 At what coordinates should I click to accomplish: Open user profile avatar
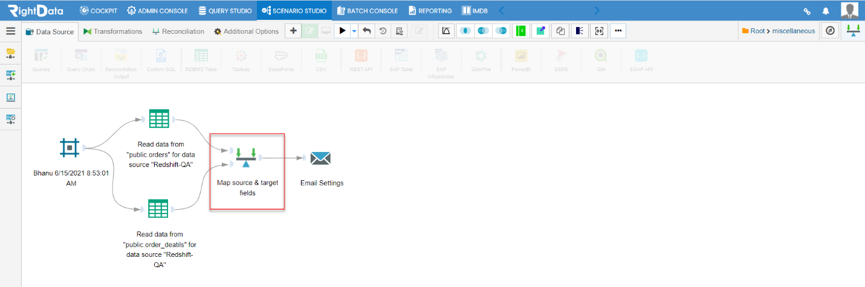(849, 10)
